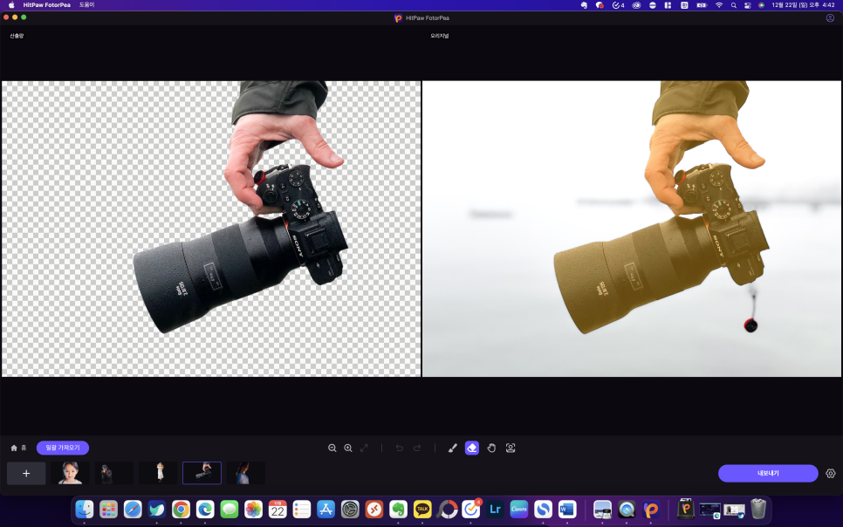
Task: Select the woman in blue thumbnail
Action: coord(246,473)
